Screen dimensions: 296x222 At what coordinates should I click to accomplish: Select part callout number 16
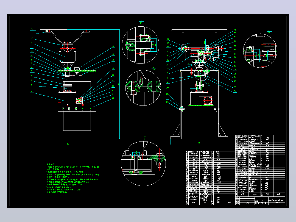113,46
